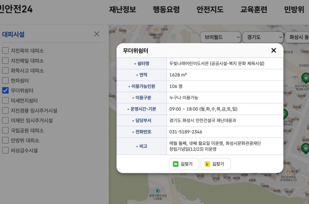The image size is (309, 204).
Task: Close the 무더위쉼터 popup with X
Action: pyautogui.click(x=273, y=51)
